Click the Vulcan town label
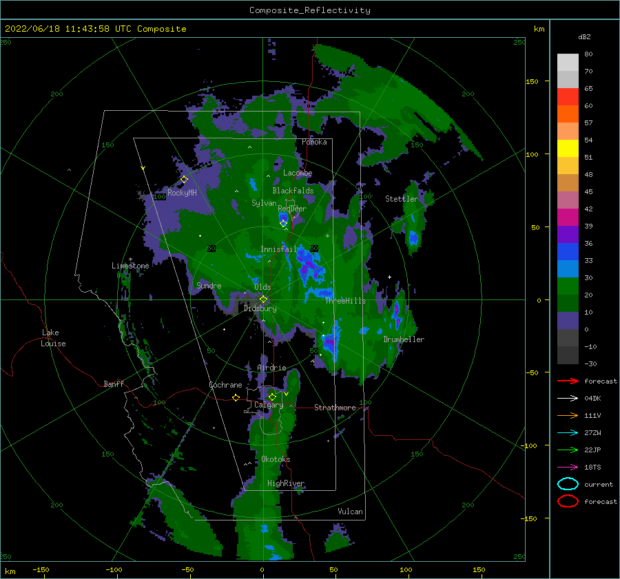Image resolution: width=620 pixels, height=579 pixels. point(350,512)
